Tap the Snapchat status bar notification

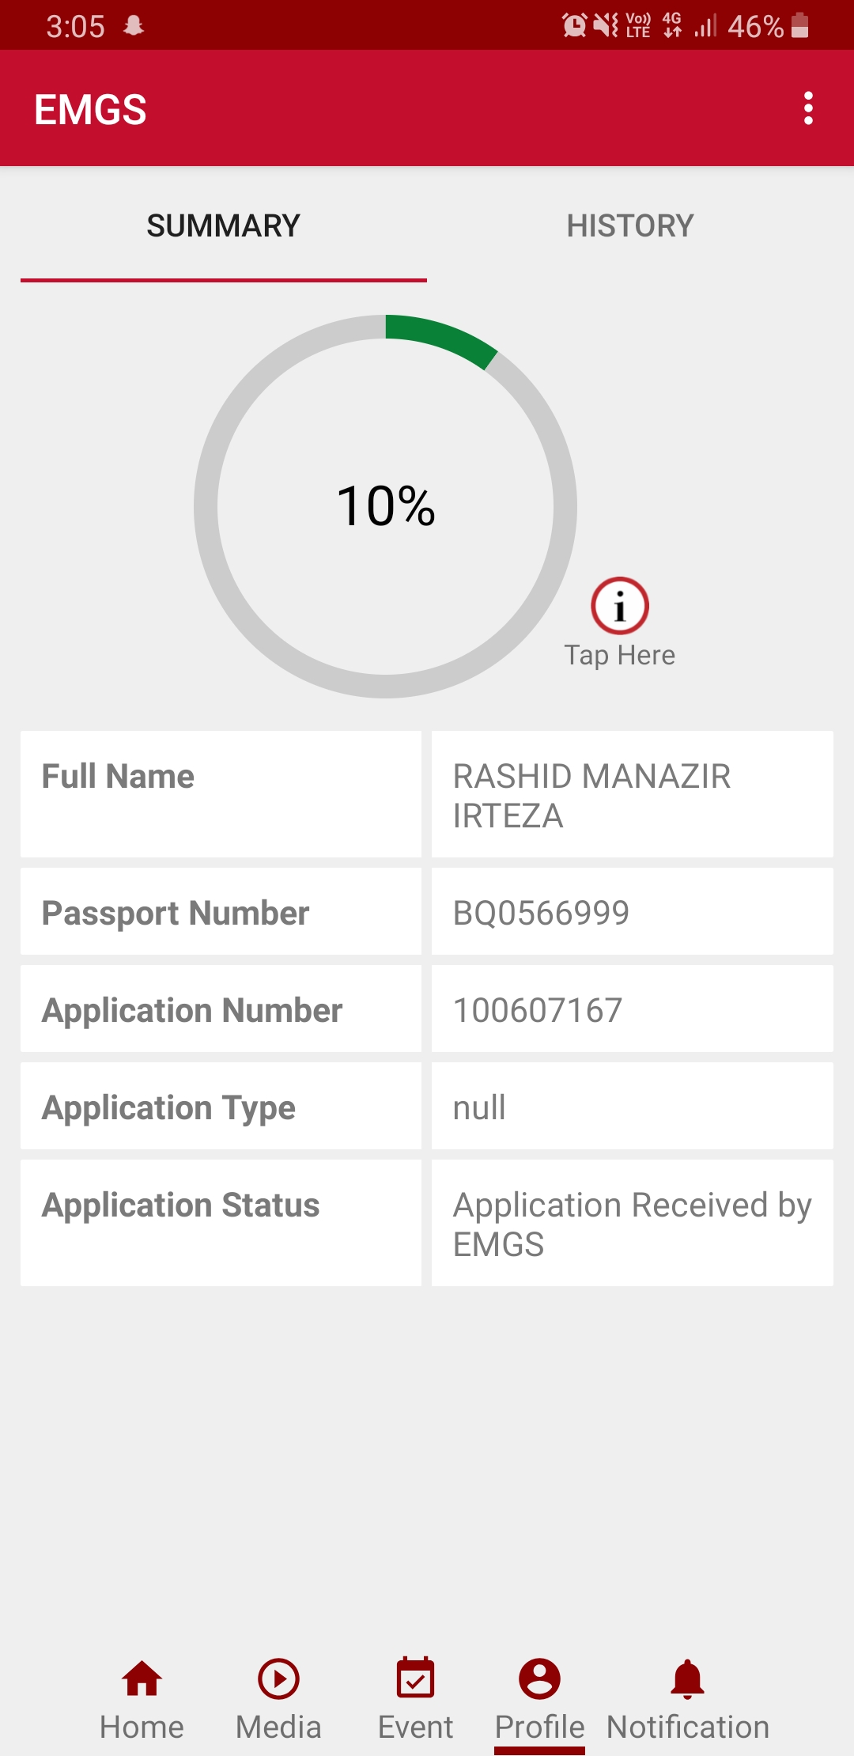(134, 26)
